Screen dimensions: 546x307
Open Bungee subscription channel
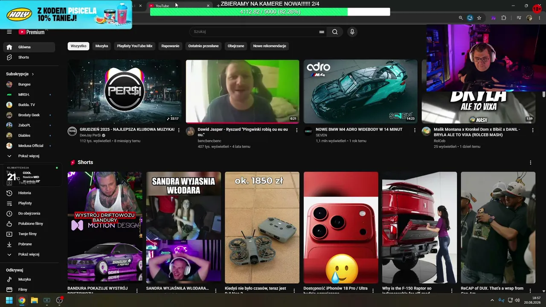(29, 84)
